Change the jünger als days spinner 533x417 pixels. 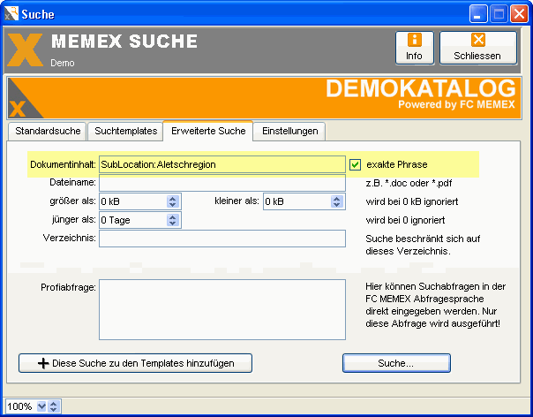pyautogui.click(x=174, y=220)
